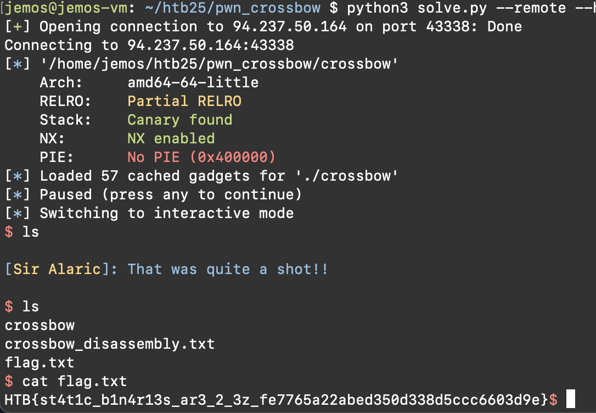Click the Switching to interactive mode message
Image resolution: width=596 pixels, height=413 pixels.
click(x=166, y=214)
